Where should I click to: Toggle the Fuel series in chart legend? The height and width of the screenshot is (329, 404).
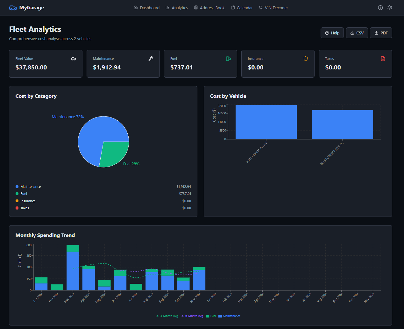click(x=211, y=316)
